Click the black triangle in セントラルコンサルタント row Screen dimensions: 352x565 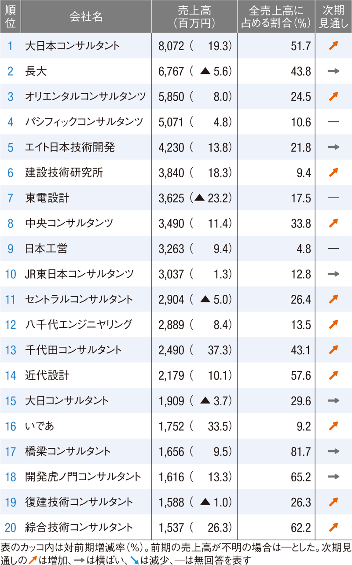pos(205,299)
